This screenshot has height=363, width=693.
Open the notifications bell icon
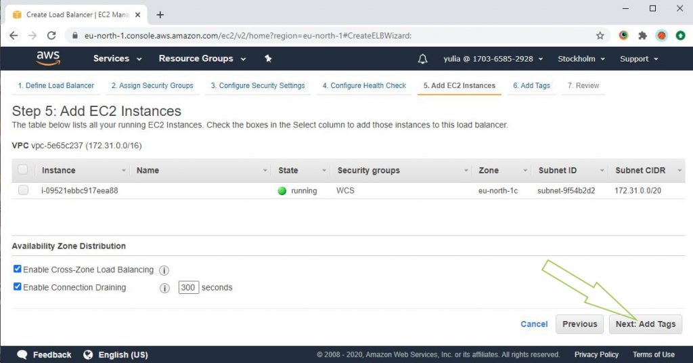422,59
